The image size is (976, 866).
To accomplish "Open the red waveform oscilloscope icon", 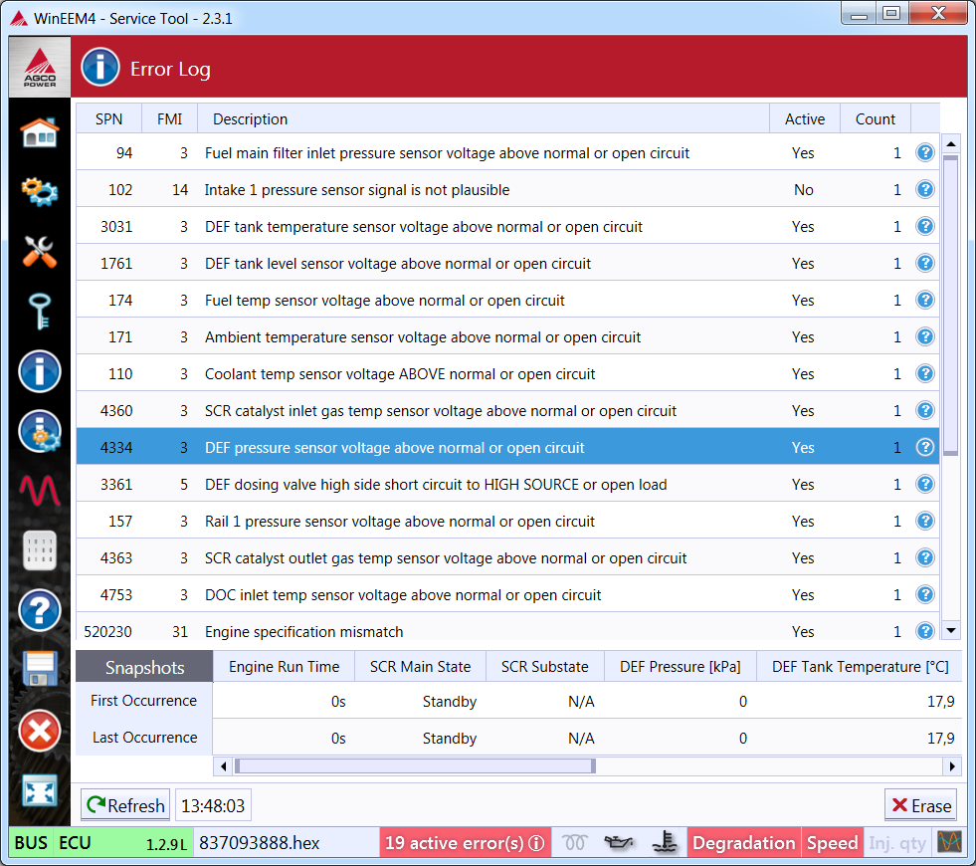I will (x=40, y=490).
